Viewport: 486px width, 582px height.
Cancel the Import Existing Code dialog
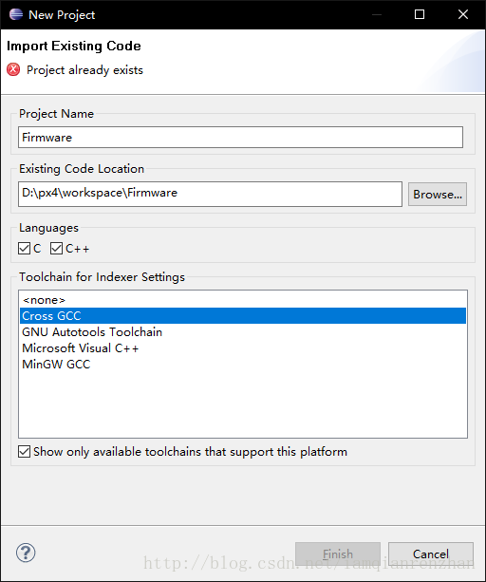click(x=431, y=554)
